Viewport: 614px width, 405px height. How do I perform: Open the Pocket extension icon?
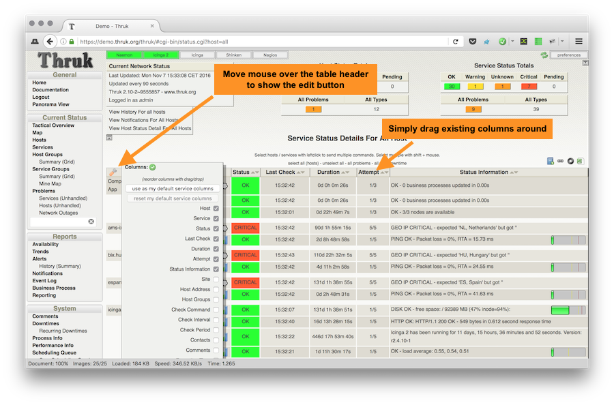473,42
